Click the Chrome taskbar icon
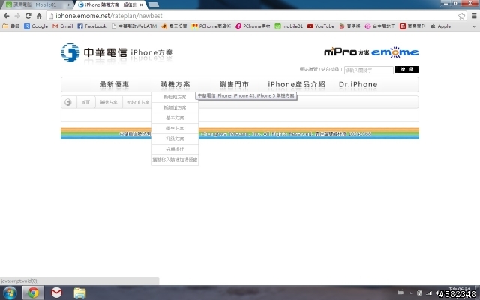Image resolution: width=480 pixels, height=300 pixels. (x=33, y=293)
